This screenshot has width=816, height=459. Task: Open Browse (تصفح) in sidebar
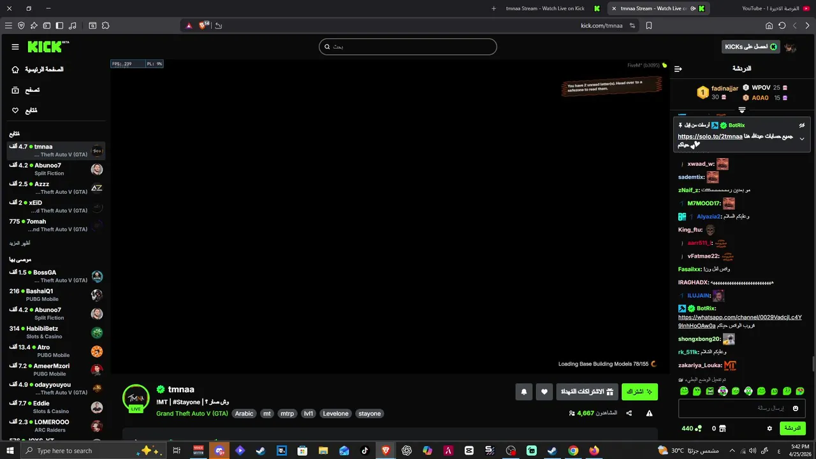[25, 90]
